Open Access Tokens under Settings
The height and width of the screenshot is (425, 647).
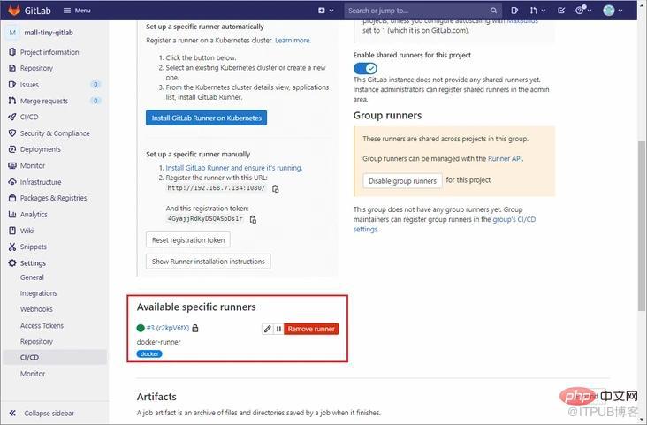(x=42, y=325)
